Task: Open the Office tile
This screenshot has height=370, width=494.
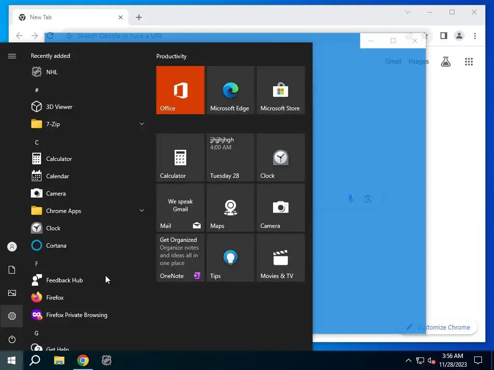Action: point(180,90)
